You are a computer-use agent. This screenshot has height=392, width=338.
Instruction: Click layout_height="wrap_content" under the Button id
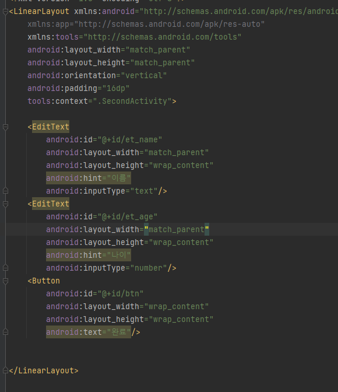(x=129, y=320)
